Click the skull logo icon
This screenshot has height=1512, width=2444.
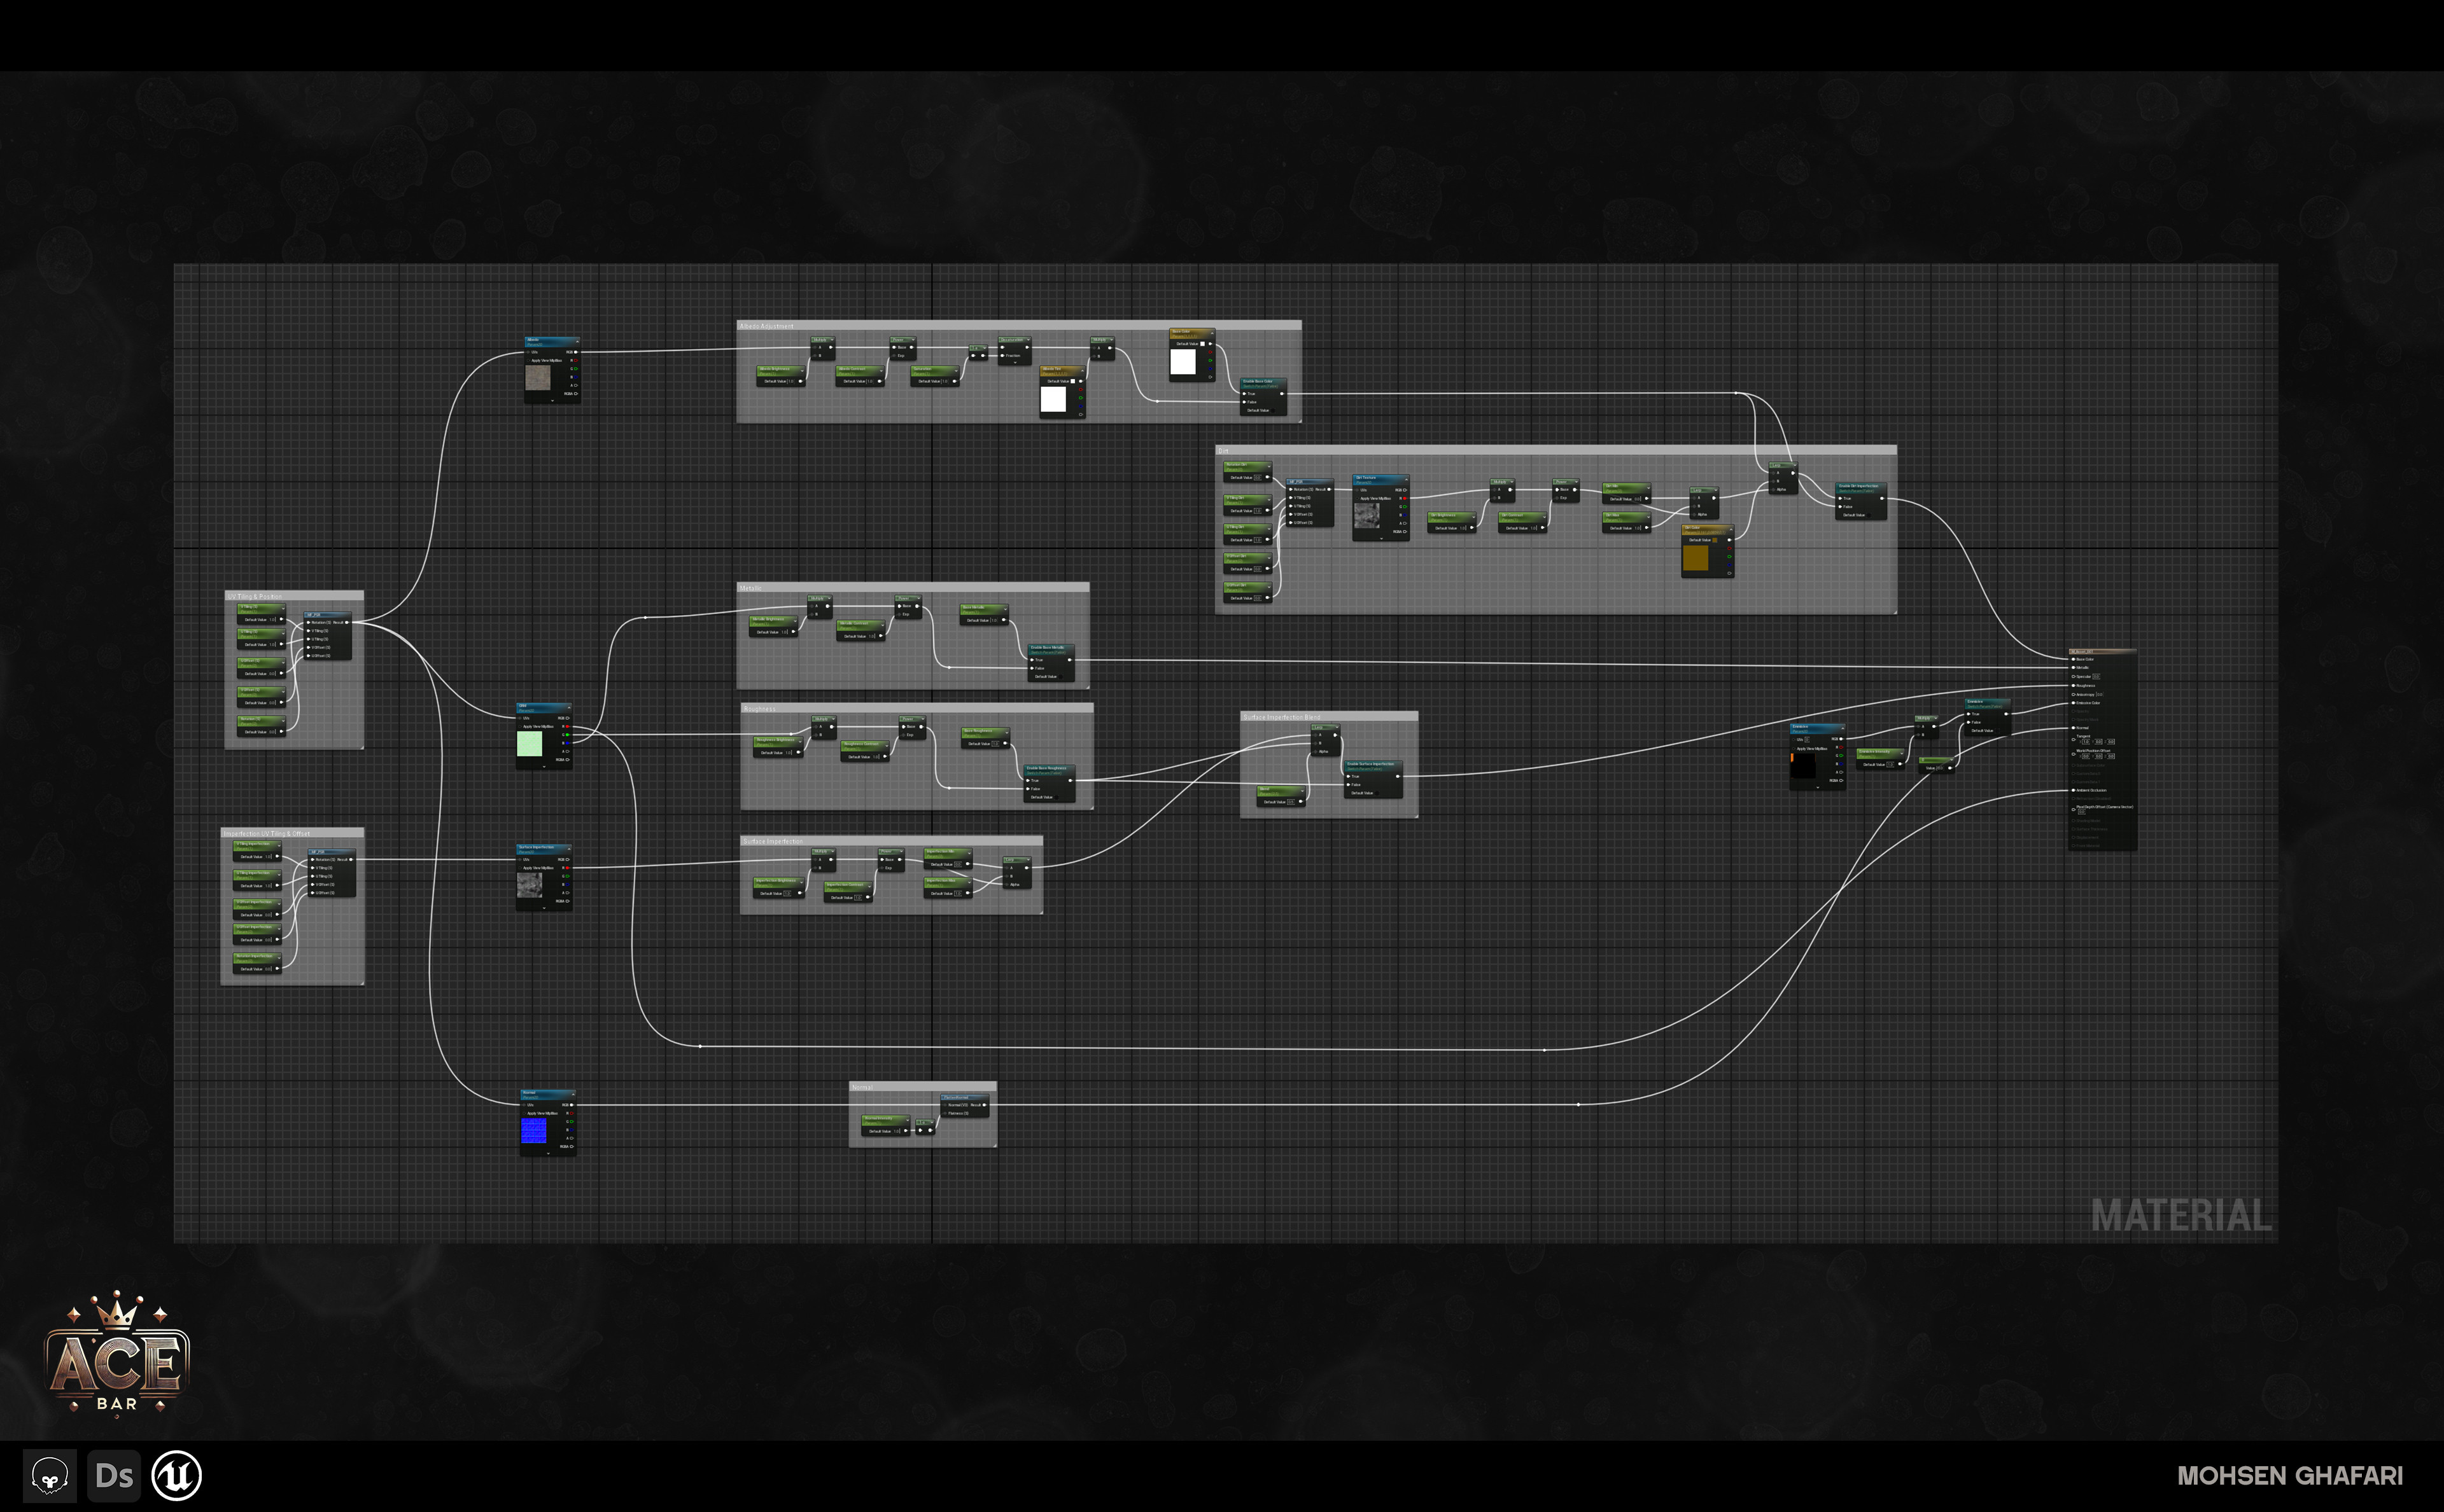(50, 1476)
